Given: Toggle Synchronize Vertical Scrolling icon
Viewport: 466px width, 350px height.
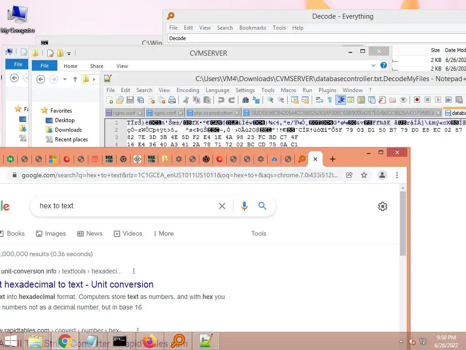Looking at the screenshot, I should 295,100.
